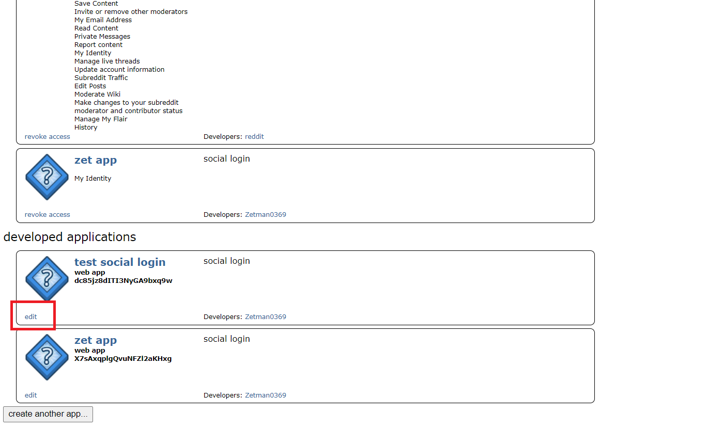
Task: Open the test social login title link
Action: (120, 262)
